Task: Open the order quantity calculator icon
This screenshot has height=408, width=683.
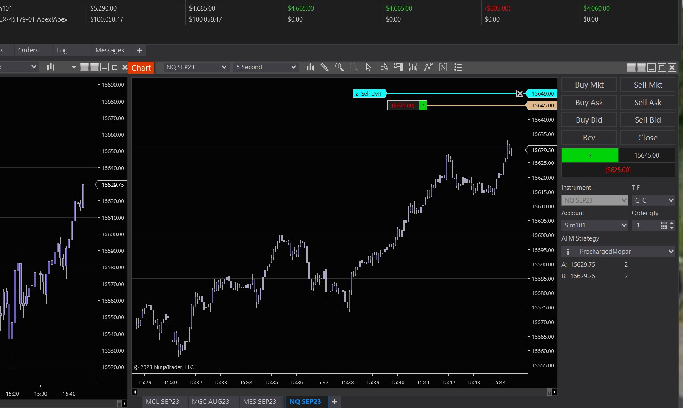Action: [664, 225]
